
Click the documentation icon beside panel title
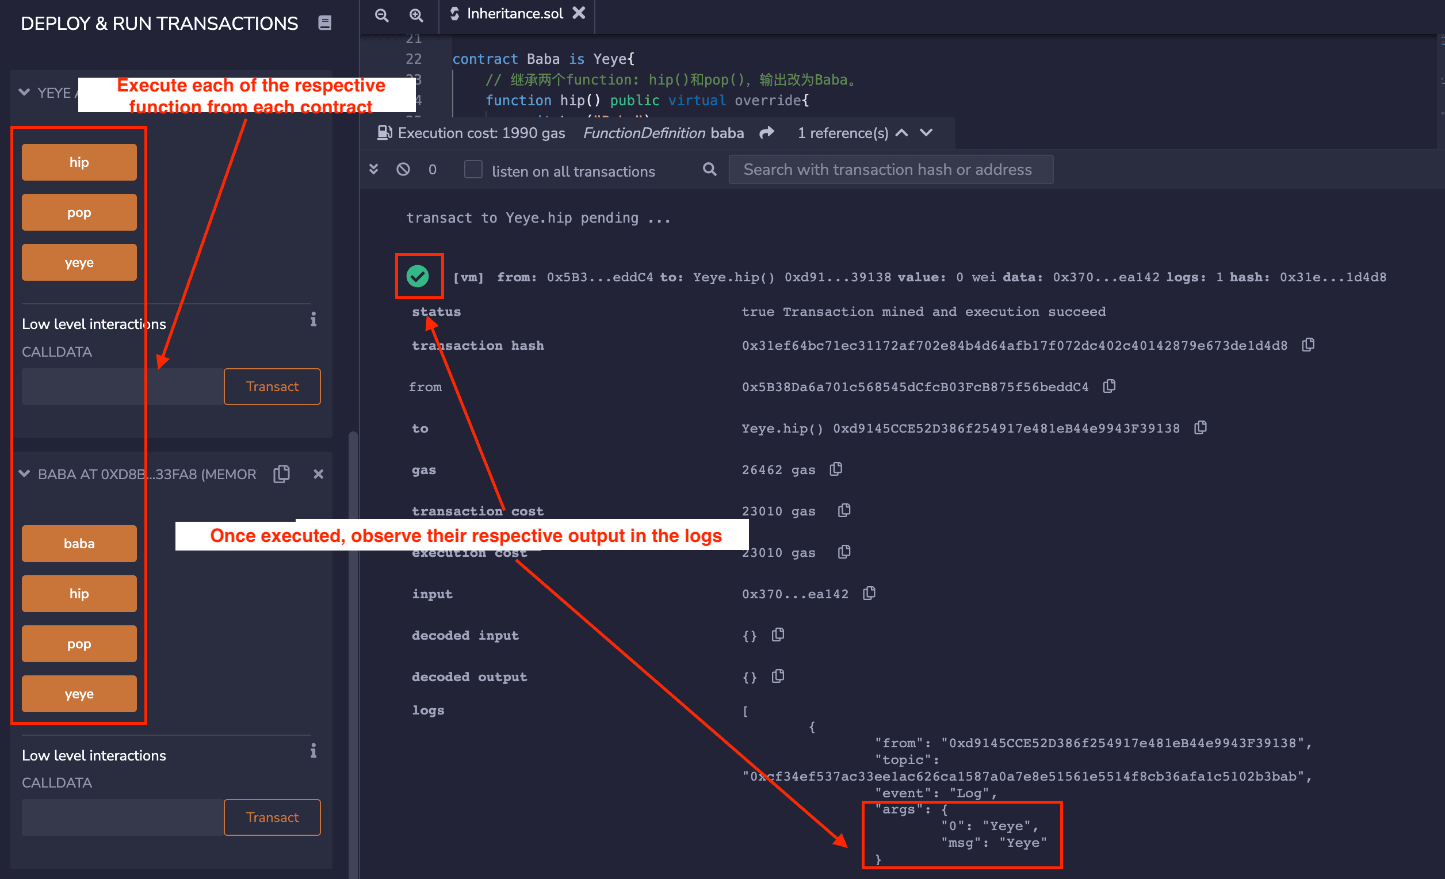coord(324,23)
